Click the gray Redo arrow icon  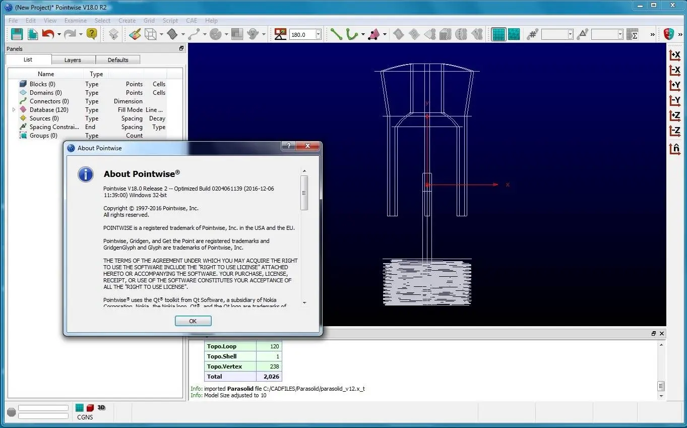tap(70, 34)
